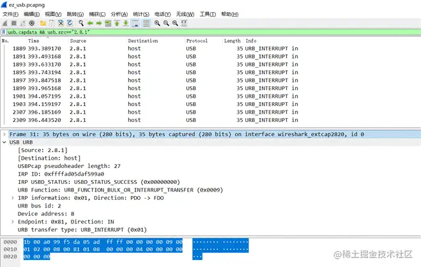The width and height of the screenshot is (421, 267).
Task: Expand the Frame 31 details row
Action: 4,134
